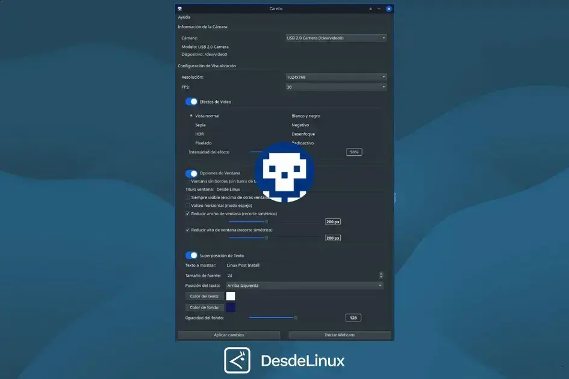The width and height of the screenshot is (569, 379).
Task: Open the Posición del texto dropdown
Action: click(305, 286)
